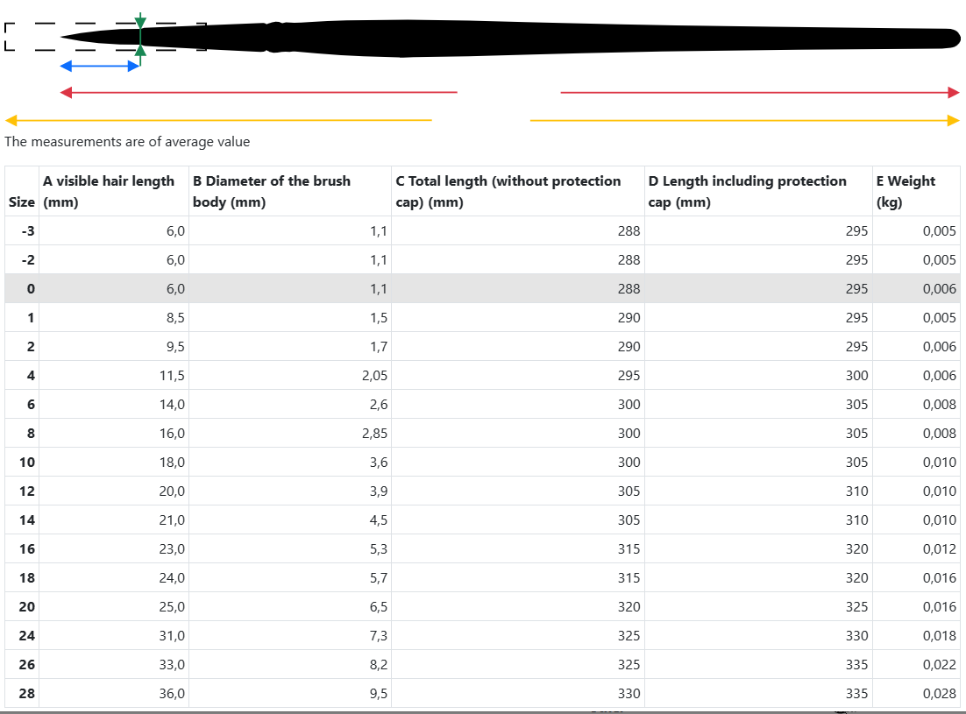966x714 pixels.
Task: Click total length 330 in size 28 row
Action: point(629,694)
